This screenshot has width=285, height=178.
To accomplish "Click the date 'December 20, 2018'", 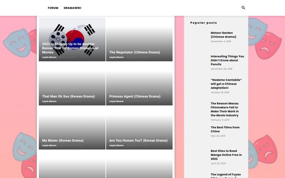I will pos(221,69).
